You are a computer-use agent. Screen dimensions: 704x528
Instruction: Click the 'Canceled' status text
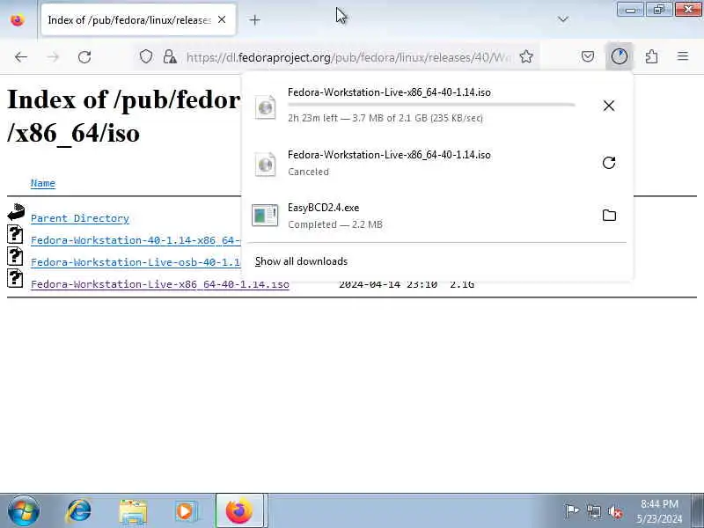tap(308, 172)
